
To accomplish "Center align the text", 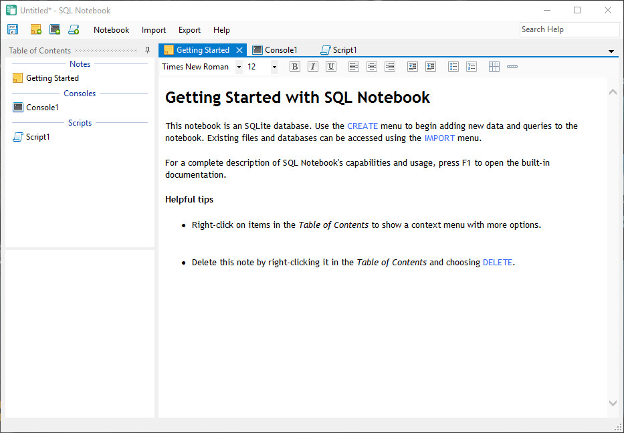I will (372, 66).
